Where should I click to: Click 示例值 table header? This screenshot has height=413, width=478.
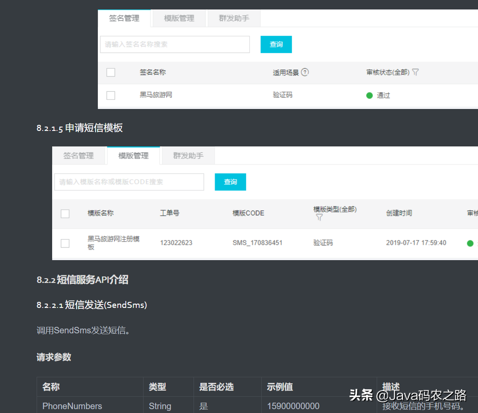click(x=280, y=387)
